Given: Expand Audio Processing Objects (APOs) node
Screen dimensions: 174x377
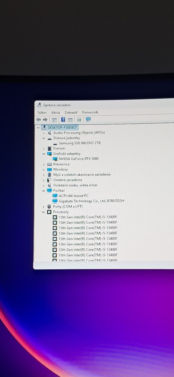Looking at the screenshot, I should click(x=44, y=133).
